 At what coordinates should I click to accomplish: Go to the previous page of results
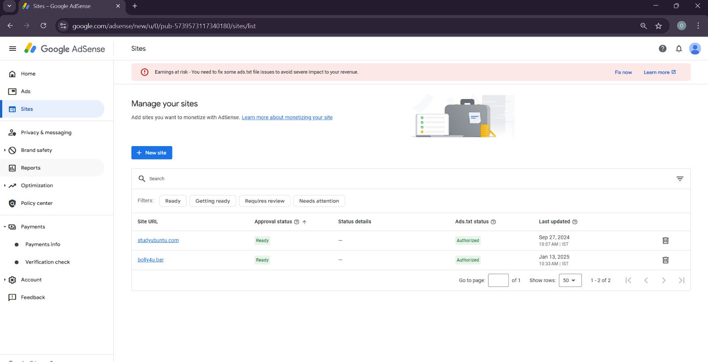(646, 280)
